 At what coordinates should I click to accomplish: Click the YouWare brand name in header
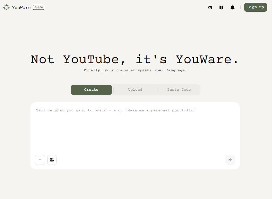tap(21, 8)
